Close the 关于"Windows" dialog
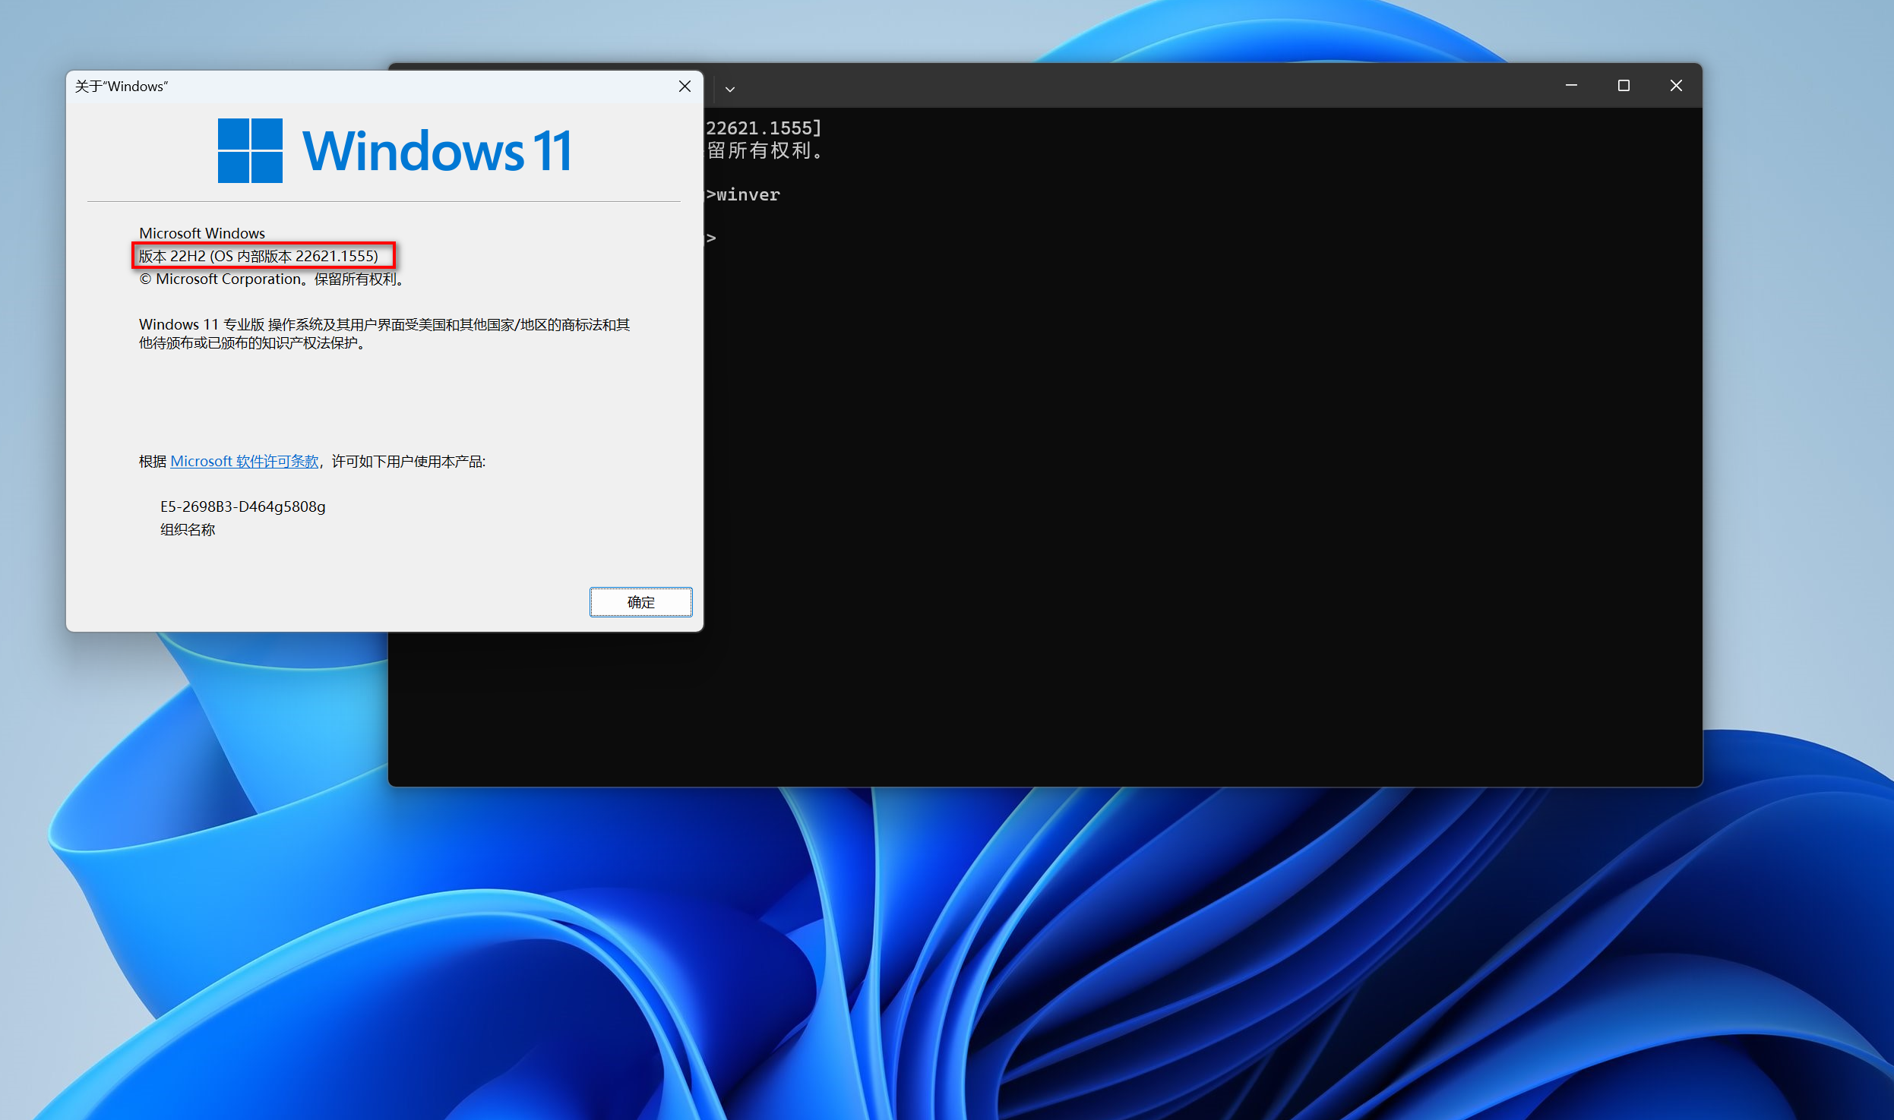 (x=685, y=87)
